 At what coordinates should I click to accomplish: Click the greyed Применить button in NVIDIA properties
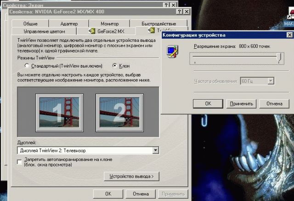(173, 194)
